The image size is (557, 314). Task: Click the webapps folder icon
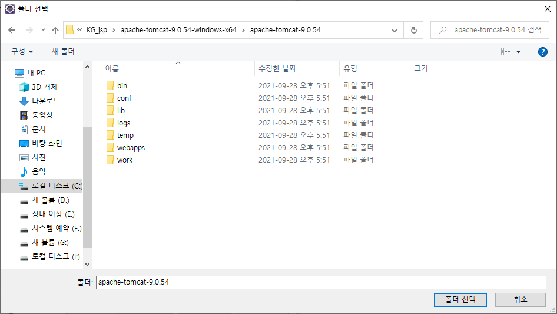[110, 148]
